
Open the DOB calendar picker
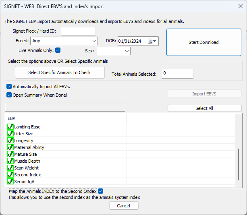coord(152,41)
